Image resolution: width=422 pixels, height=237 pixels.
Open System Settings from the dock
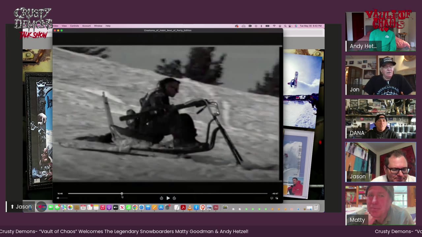click(x=167, y=207)
